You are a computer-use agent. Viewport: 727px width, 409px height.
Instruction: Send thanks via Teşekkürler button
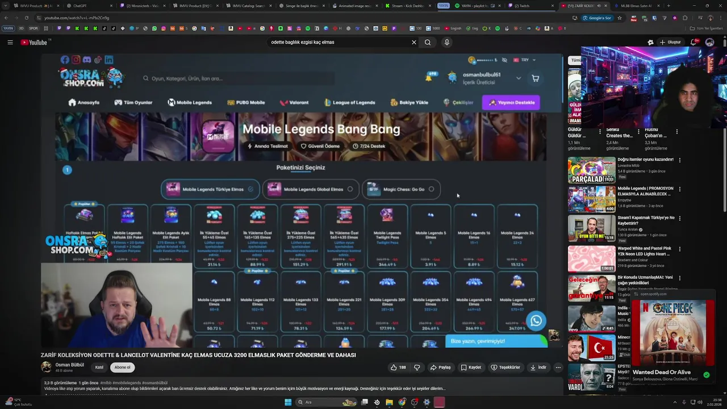505,368
